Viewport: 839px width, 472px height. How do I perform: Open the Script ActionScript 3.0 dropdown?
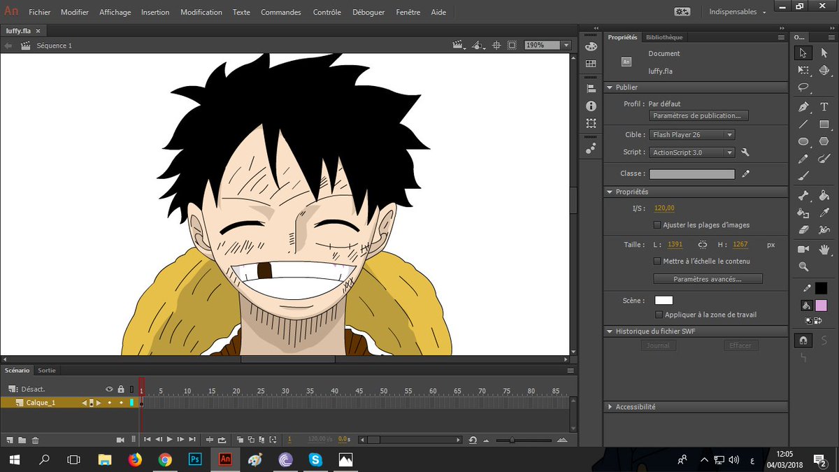(x=692, y=152)
